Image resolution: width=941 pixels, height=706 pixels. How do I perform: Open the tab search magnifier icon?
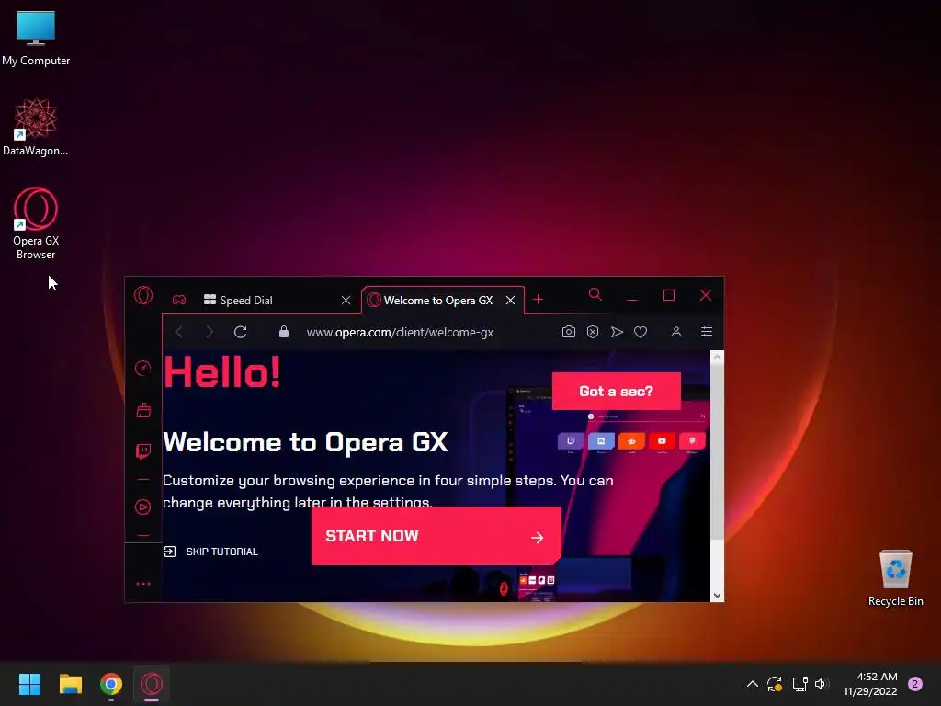595,294
